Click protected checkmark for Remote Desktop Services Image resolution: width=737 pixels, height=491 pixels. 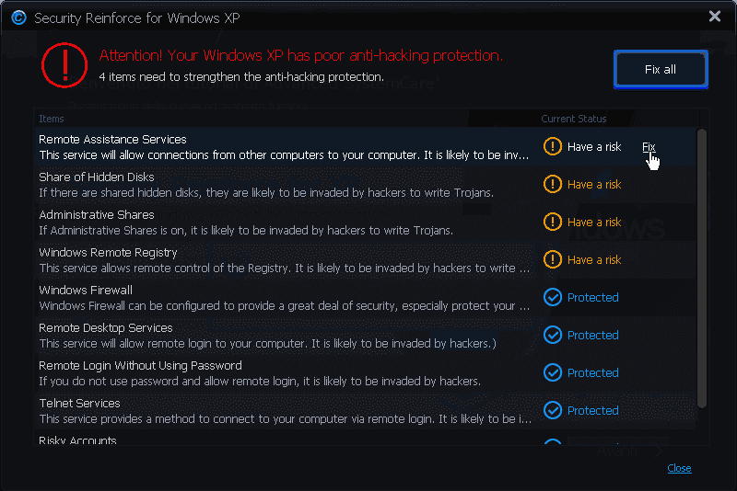[x=553, y=336]
